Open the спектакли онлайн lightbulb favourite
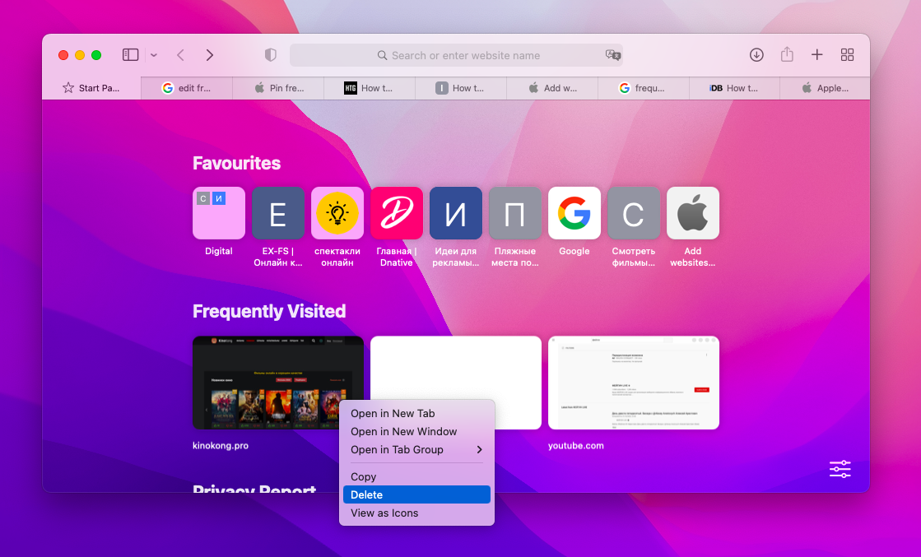921x557 pixels. (337, 212)
